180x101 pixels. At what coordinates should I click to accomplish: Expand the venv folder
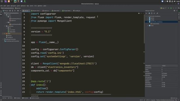pos(5,34)
